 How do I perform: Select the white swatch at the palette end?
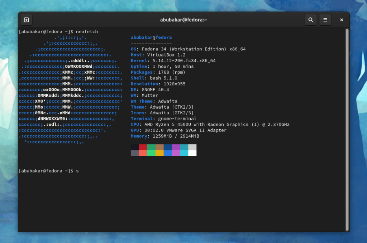tap(192, 153)
